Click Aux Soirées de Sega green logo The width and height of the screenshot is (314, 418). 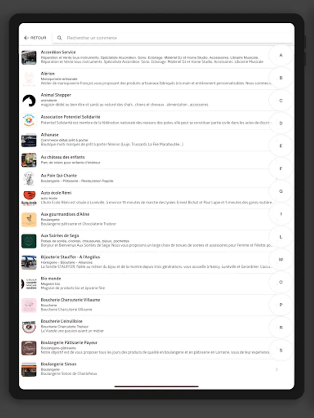(x=29, y=241)
